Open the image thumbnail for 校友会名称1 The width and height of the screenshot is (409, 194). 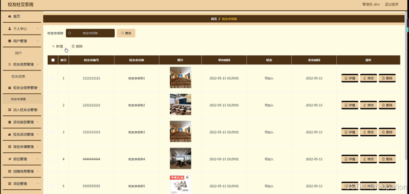coord(180,77)
